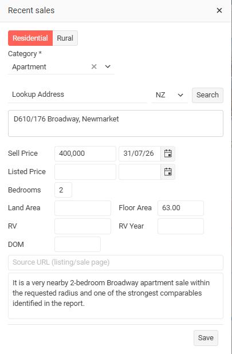
Task: Edit the D610/176 Broadway address box
Action: pyautogui.click(x=116, y=124)
